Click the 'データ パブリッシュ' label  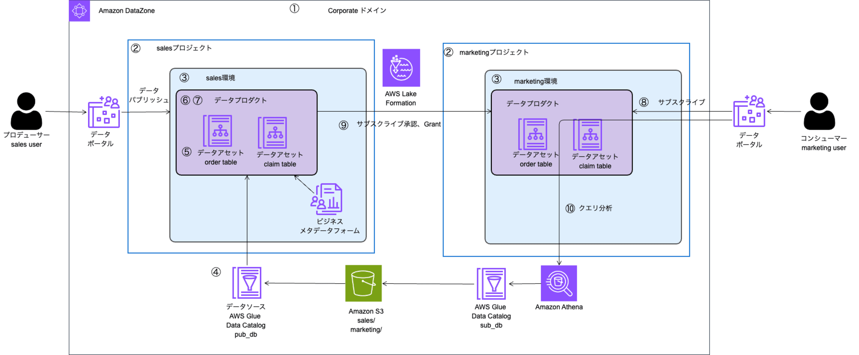149,95
